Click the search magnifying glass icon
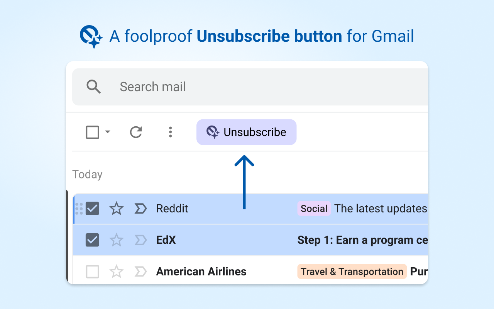Viewport: 494px width, 309px height. pos(94,87)
